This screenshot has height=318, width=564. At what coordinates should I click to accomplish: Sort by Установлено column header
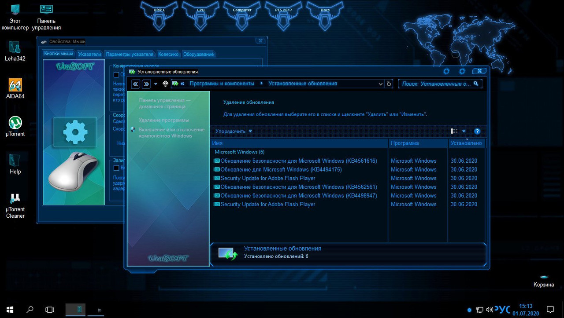pos(467,143)
